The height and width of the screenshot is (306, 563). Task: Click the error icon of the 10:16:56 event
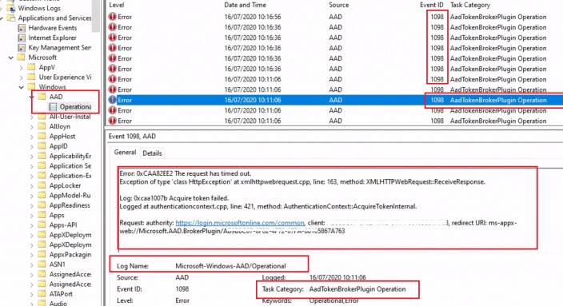(113, 17)
